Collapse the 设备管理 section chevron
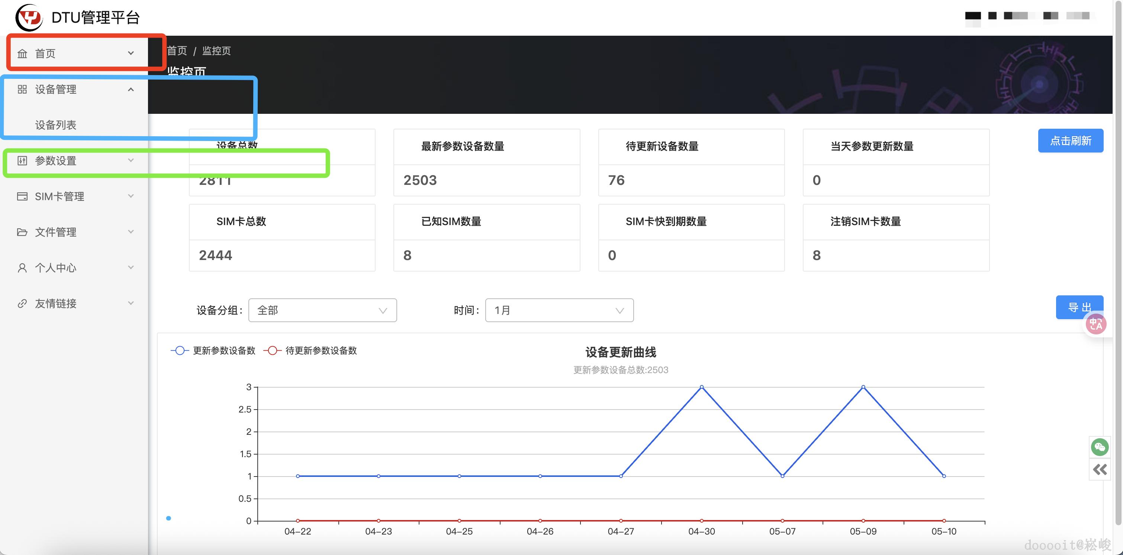Screen dimensions: 1123x555 click(x=131, y=89)
